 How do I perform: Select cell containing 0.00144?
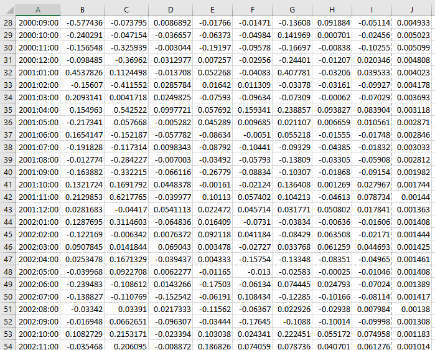pyautogui.click(x=411, y=197)
